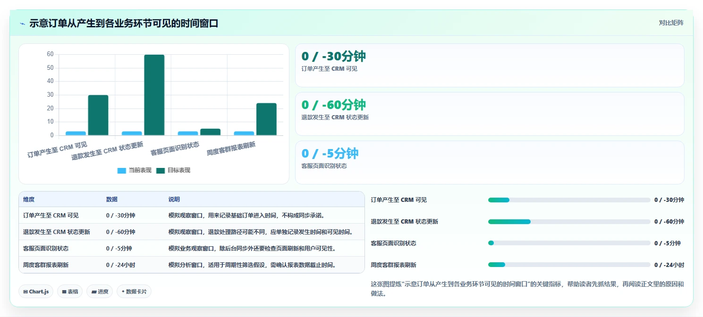Viewport: 703px width, 317px height.
Task: Click the panel title 示意订单从产生到各业务环节可见的时间窗口
Action: click(x=124, y=24)
